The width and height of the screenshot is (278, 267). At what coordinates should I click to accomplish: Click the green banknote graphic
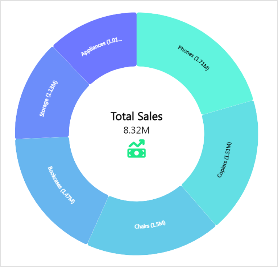tap(136, 153)
